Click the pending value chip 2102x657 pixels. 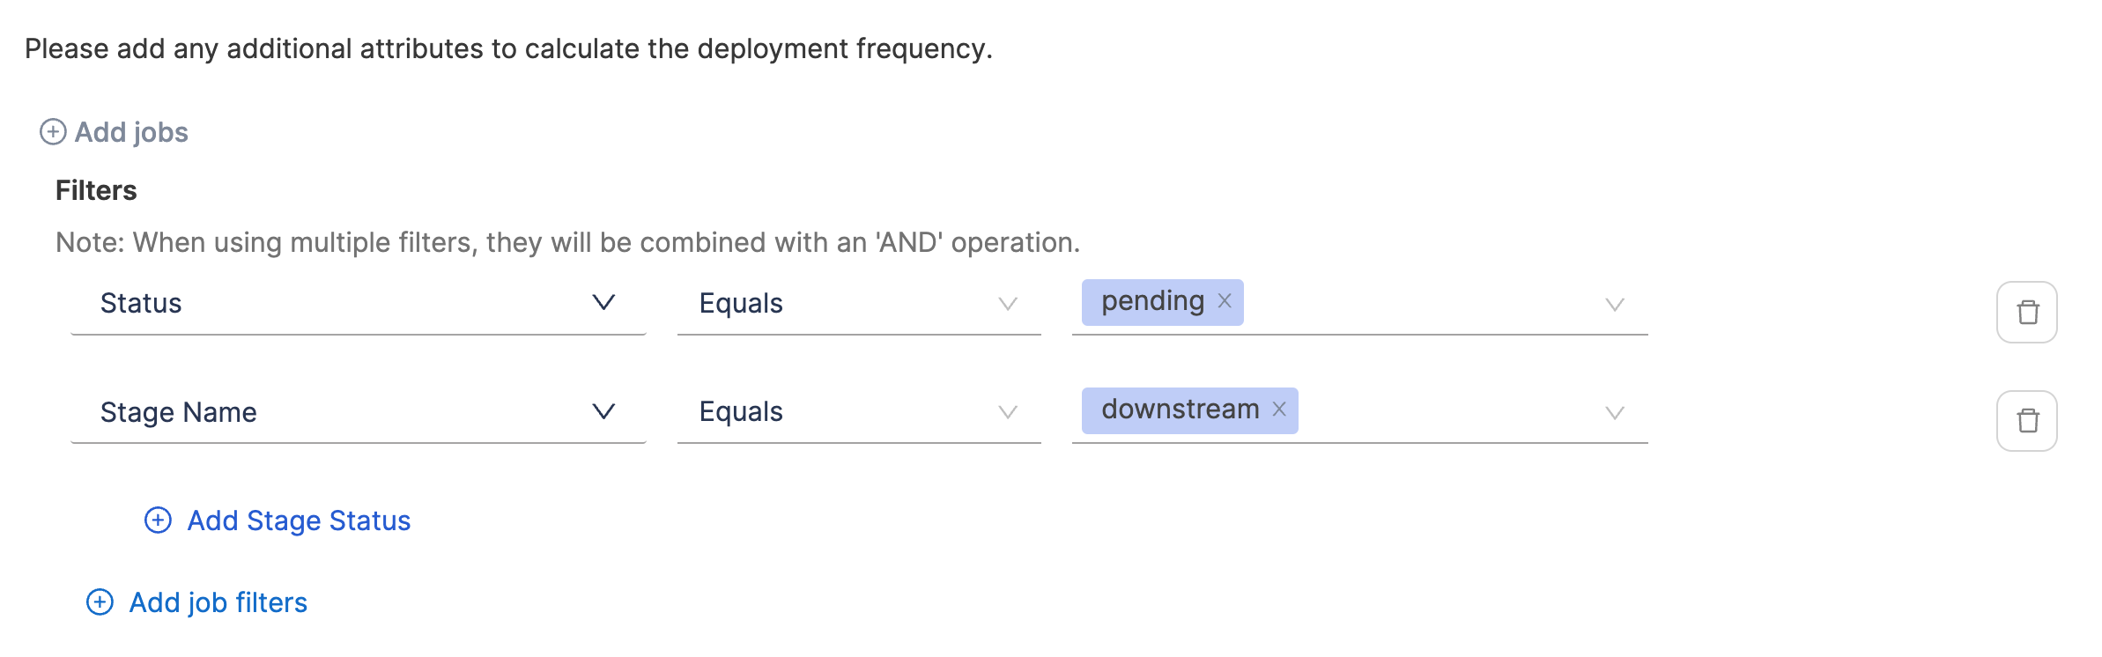coord(1151,301)
